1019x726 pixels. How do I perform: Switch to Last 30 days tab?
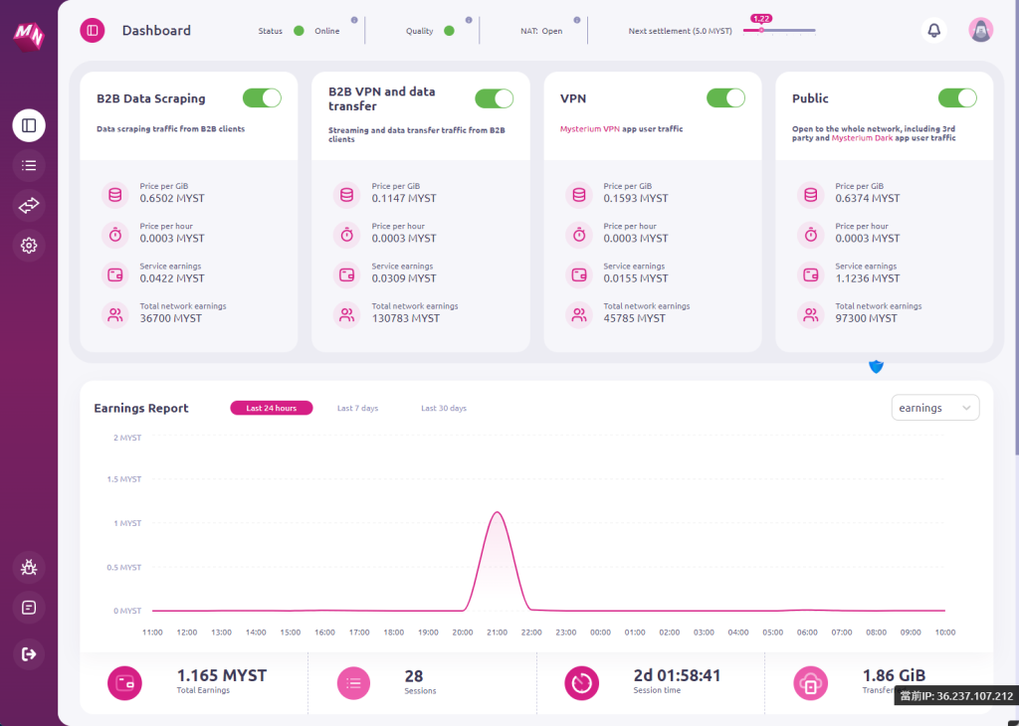click(444, 408)
